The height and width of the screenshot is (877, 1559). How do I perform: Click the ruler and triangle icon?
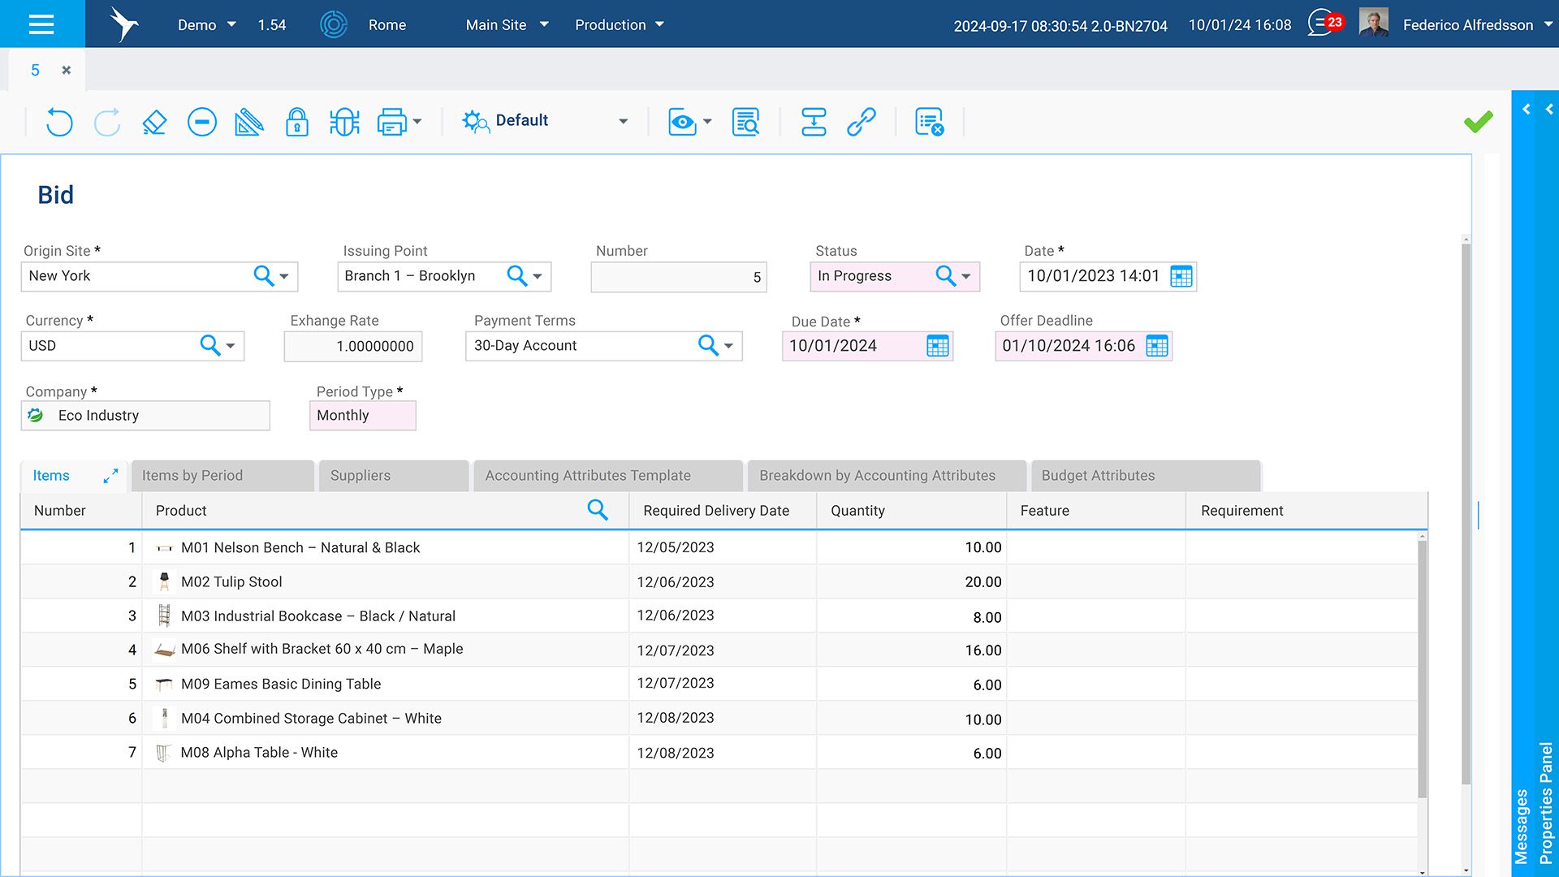(x=248, y=122)
